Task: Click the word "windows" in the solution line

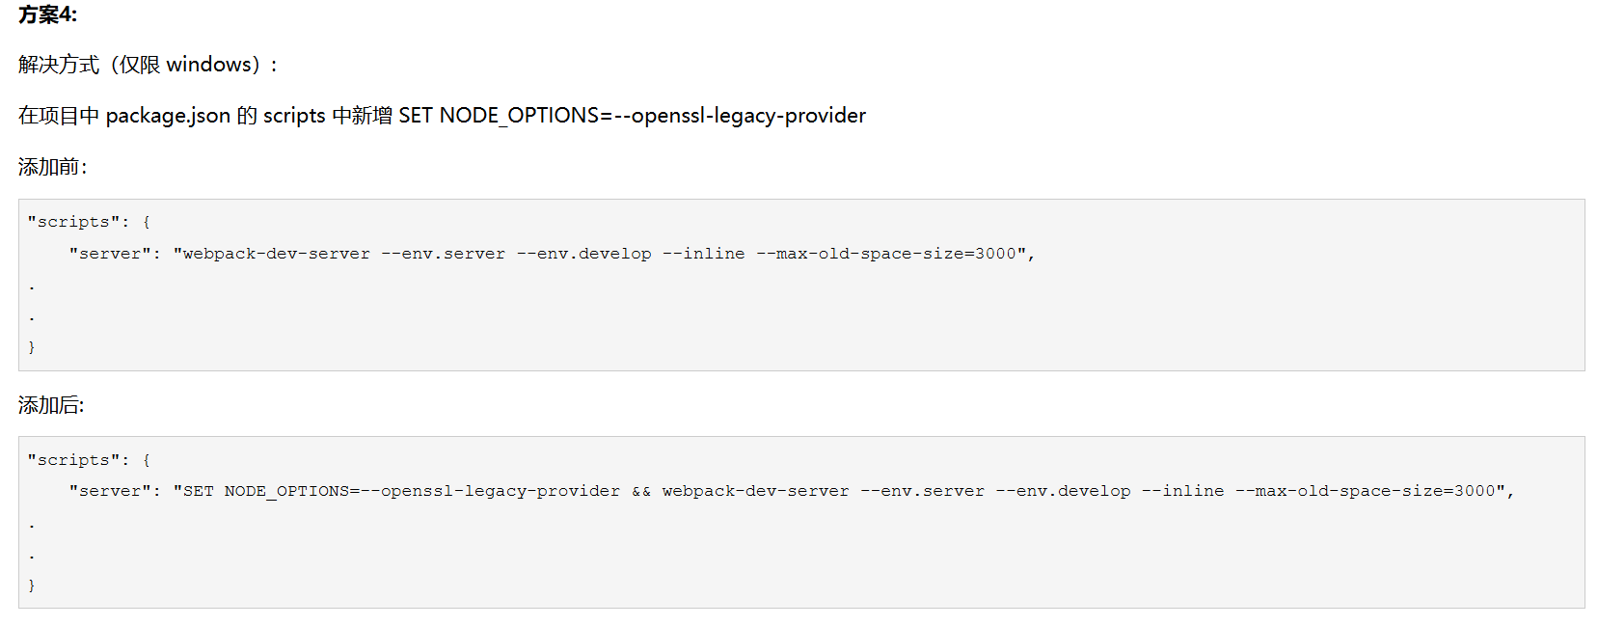Action: [x=208, y=65]
